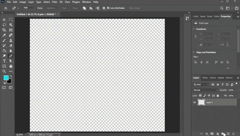The image size is (240, 136).
Task: Select the Frame tool
Action: [x=11, y=30]
